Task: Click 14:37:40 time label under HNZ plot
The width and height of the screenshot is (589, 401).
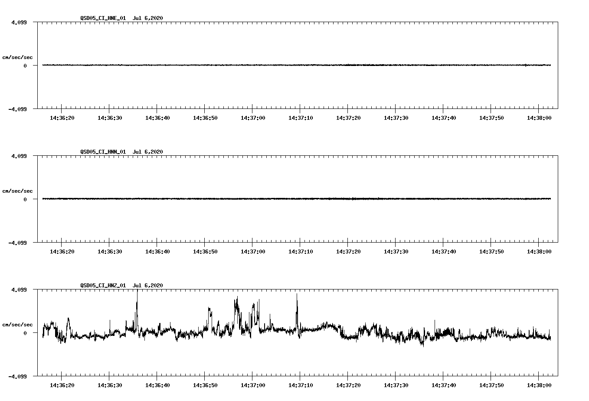Action: pyautogui.click(x=443, y=385)
